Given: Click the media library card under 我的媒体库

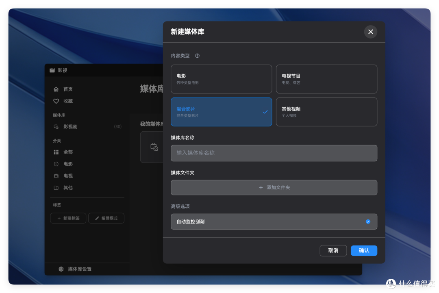Looking at the screenshot, I should 152,147.
